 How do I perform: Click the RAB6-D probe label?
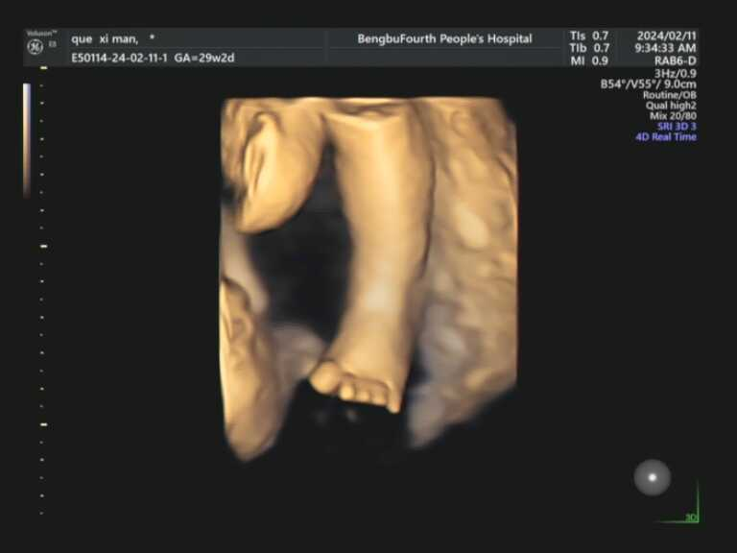pos(676,60)
